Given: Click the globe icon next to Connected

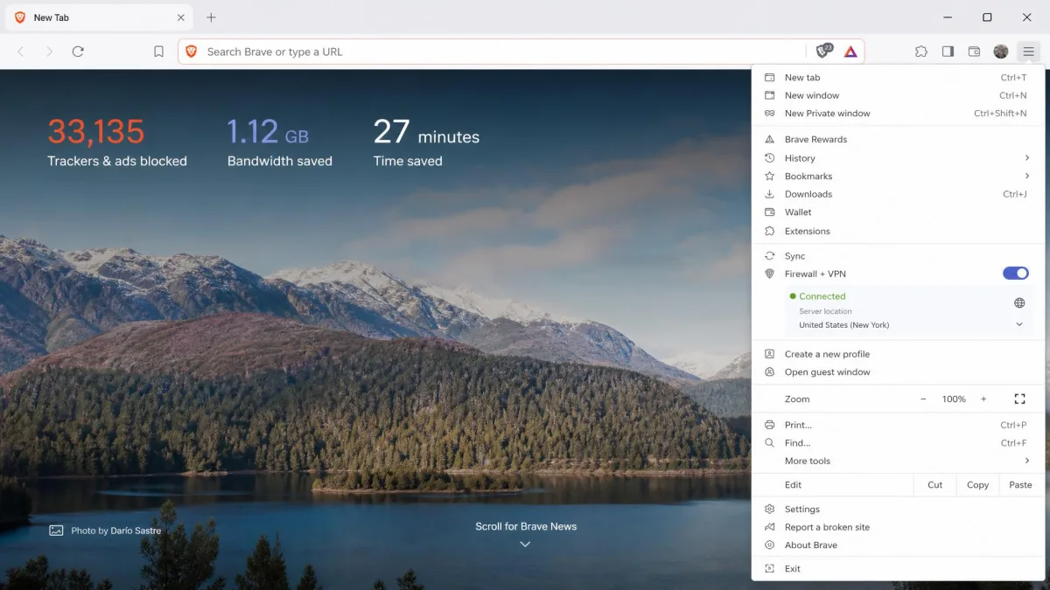Looking at the screenshot, I should point(1019,303).
